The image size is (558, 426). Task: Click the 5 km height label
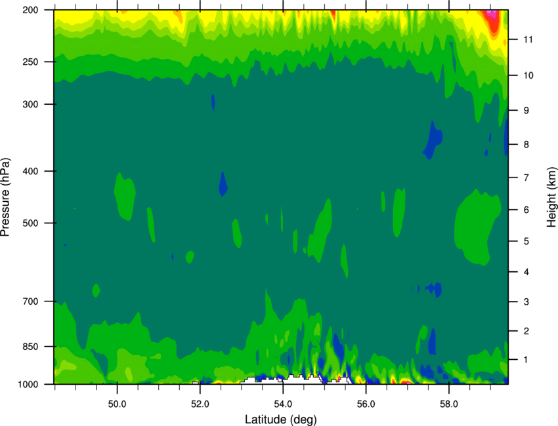pyautogui.click(x=526, y=241)
